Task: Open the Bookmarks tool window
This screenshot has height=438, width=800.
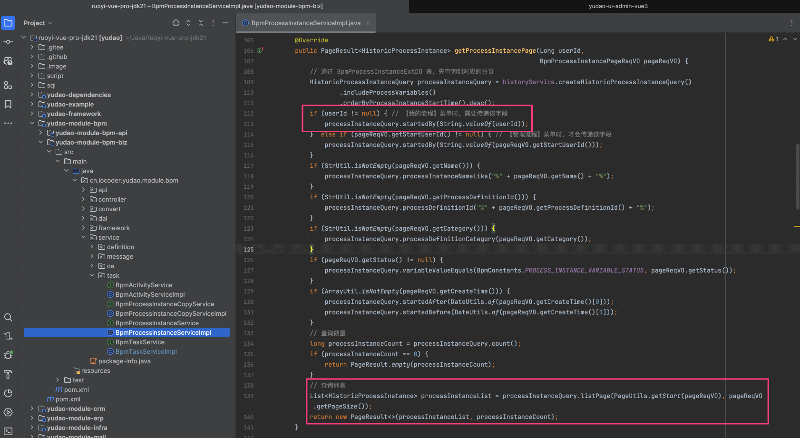Action: click(x=8, y=104)
